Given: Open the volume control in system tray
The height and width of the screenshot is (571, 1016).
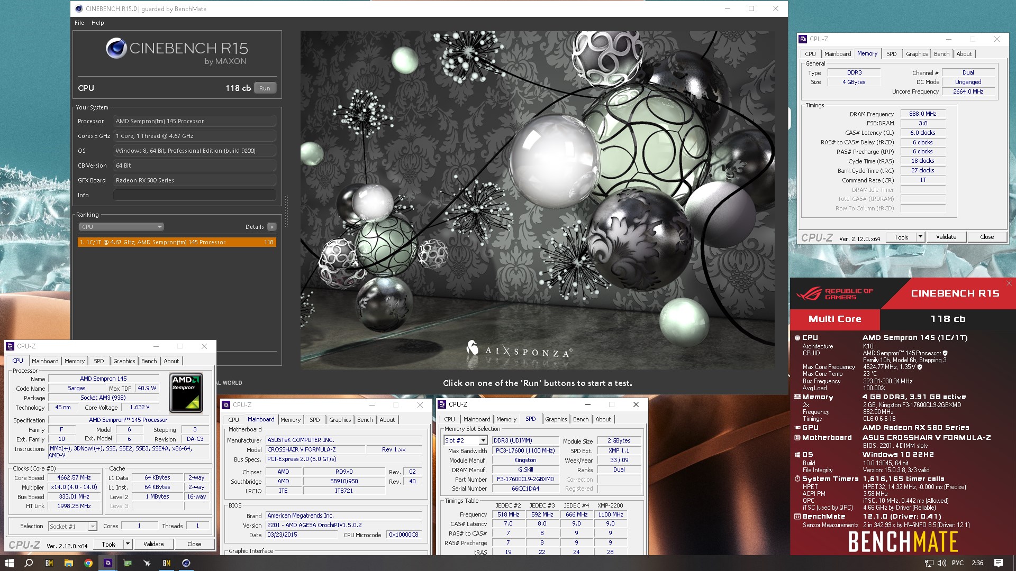Looking at the screenshot, I should tap(942, 563).
